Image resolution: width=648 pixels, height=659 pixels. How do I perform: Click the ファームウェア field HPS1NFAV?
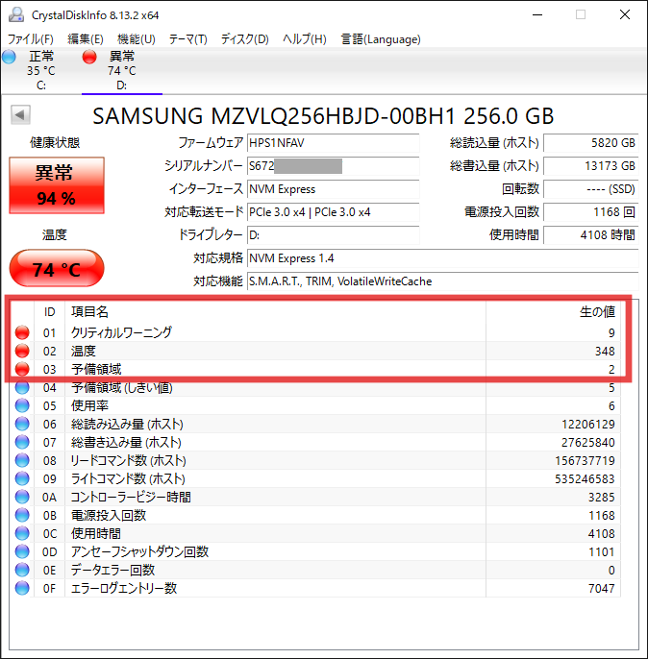pyautogui.click(x=333, y=143)
